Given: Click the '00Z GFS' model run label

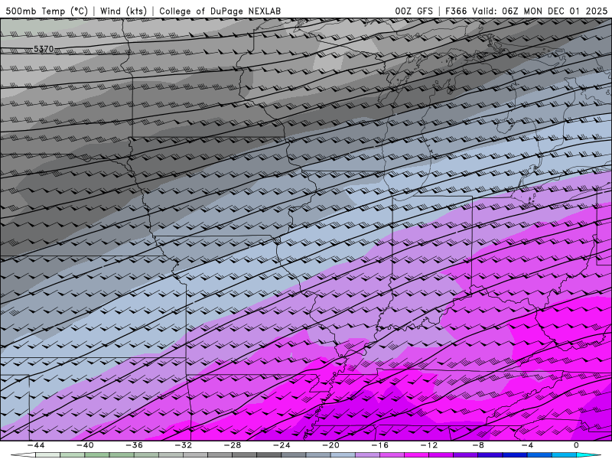Looking at the screenshot, I should coord(414,11).
